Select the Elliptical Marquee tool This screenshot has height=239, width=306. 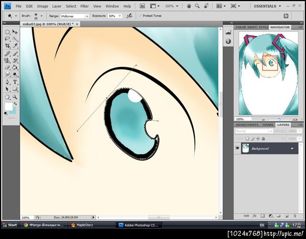coord(7,32)
